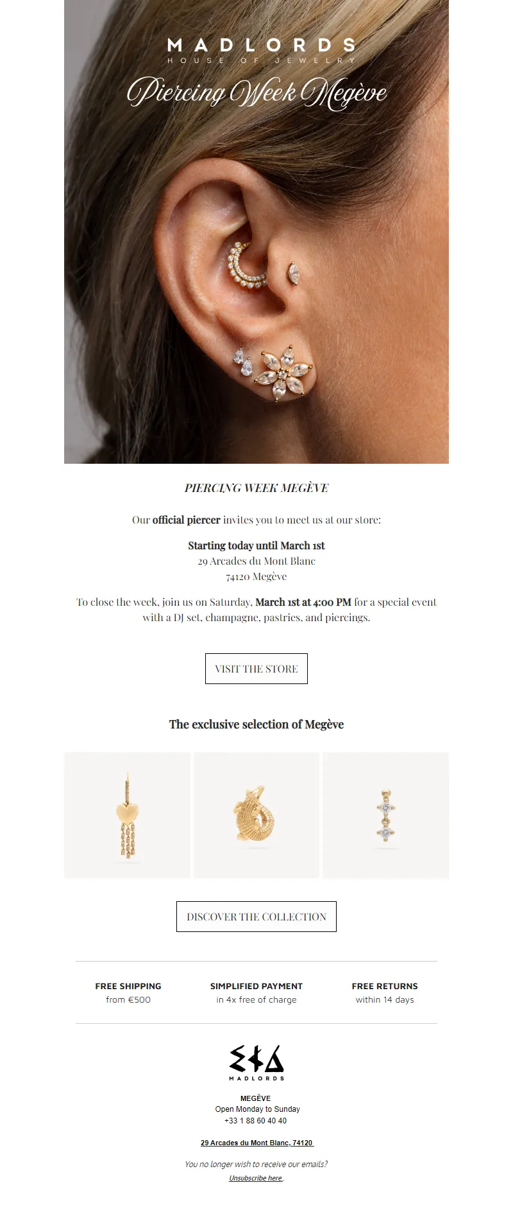
Task: Click the SIMPLIFIED PAYMENT info block
Action: click(256, 992)
